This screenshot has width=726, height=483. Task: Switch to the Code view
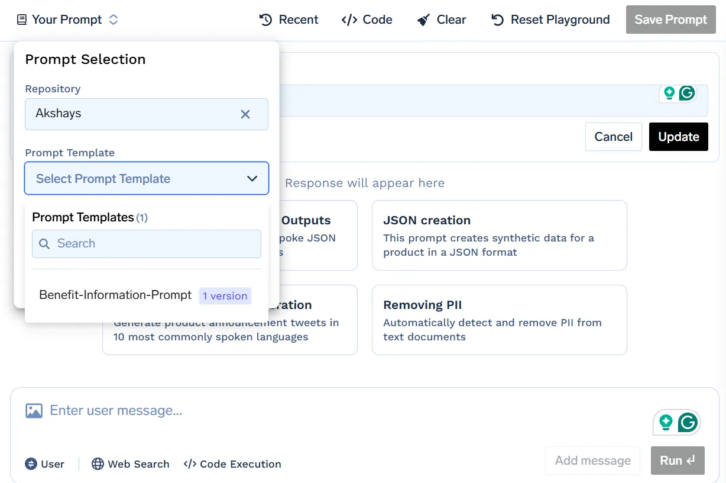(x=367, y=19)
